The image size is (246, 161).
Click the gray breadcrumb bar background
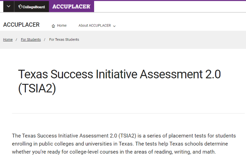pos(169,40)
